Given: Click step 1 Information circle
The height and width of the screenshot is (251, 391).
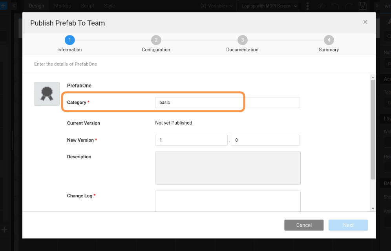Looking at the screenshot, I should [69, 40].
